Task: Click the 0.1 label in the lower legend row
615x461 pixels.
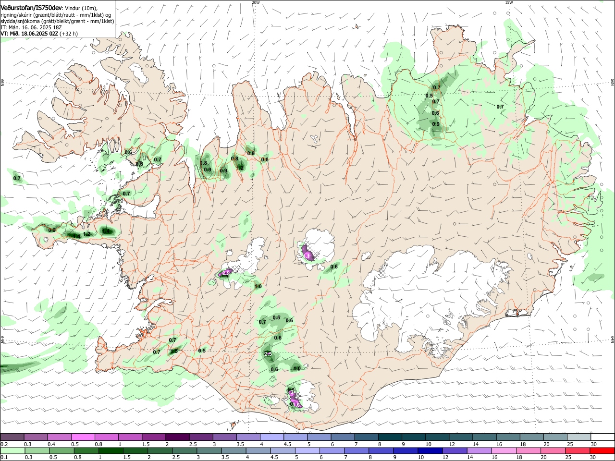Action: point(4,458)
